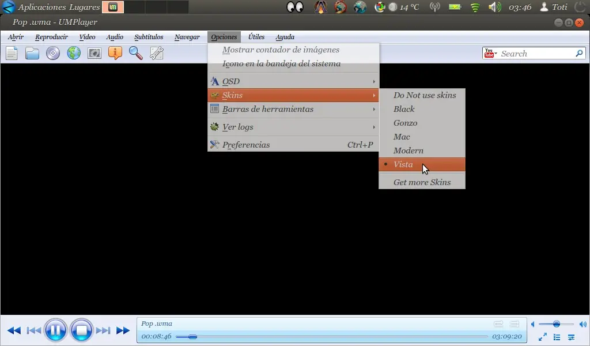Open the Ayuda menu

click(x=285, y=37)
